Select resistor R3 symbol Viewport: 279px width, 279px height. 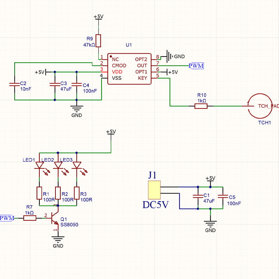point(77,193)
